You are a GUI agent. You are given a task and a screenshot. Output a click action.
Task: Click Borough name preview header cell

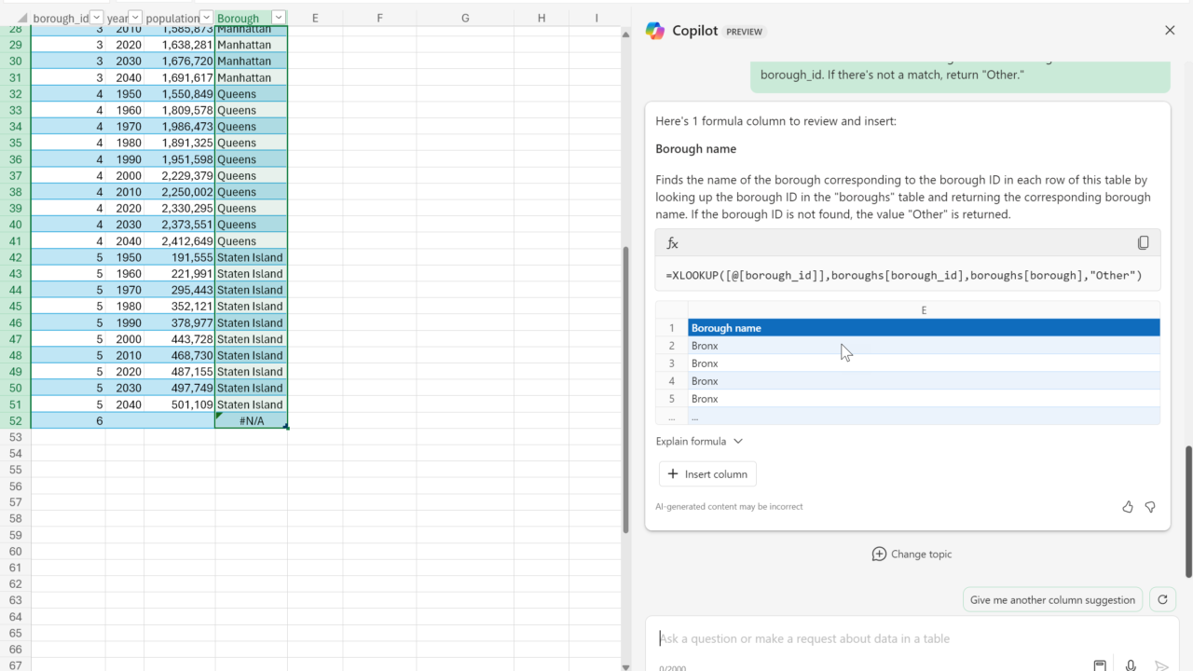(x=924, y=328)
